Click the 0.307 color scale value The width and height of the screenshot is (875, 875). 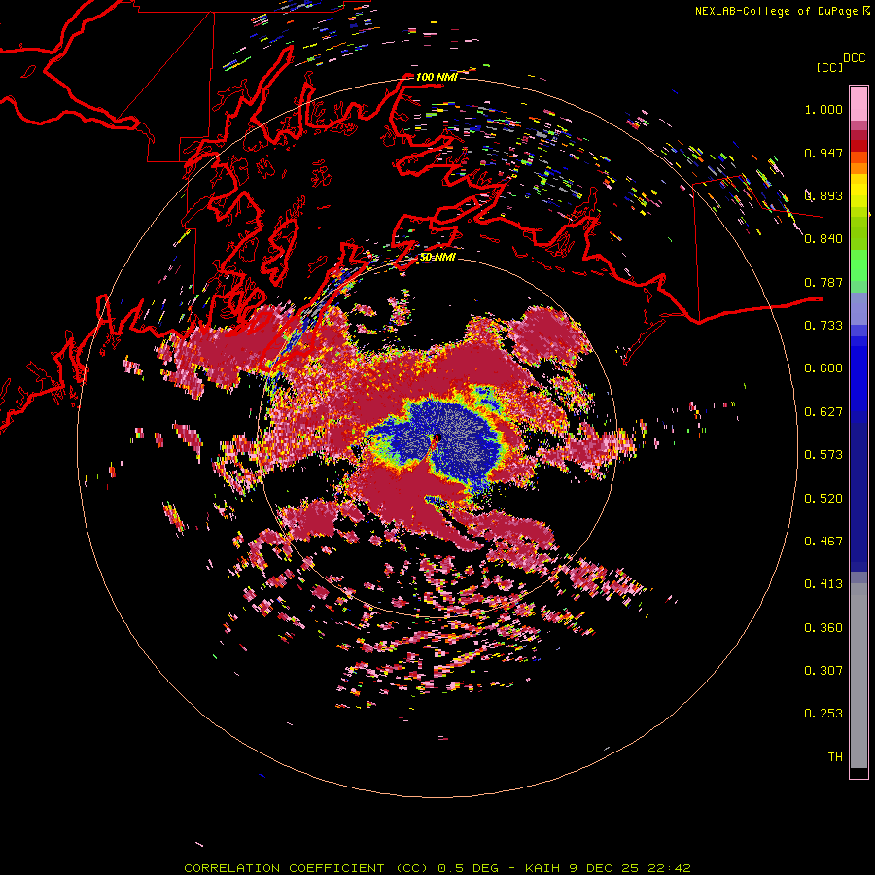(x=823, y=671)
